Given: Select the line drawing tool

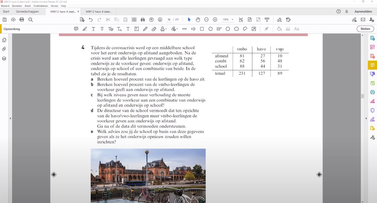Looking at the screenshot, I should tap(185, 29).
